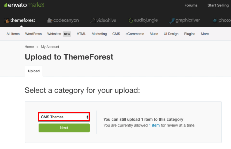The width and height of the screenshot is (231, 149).
Task: Open the WordPress menu item
Action: point(33,34)
